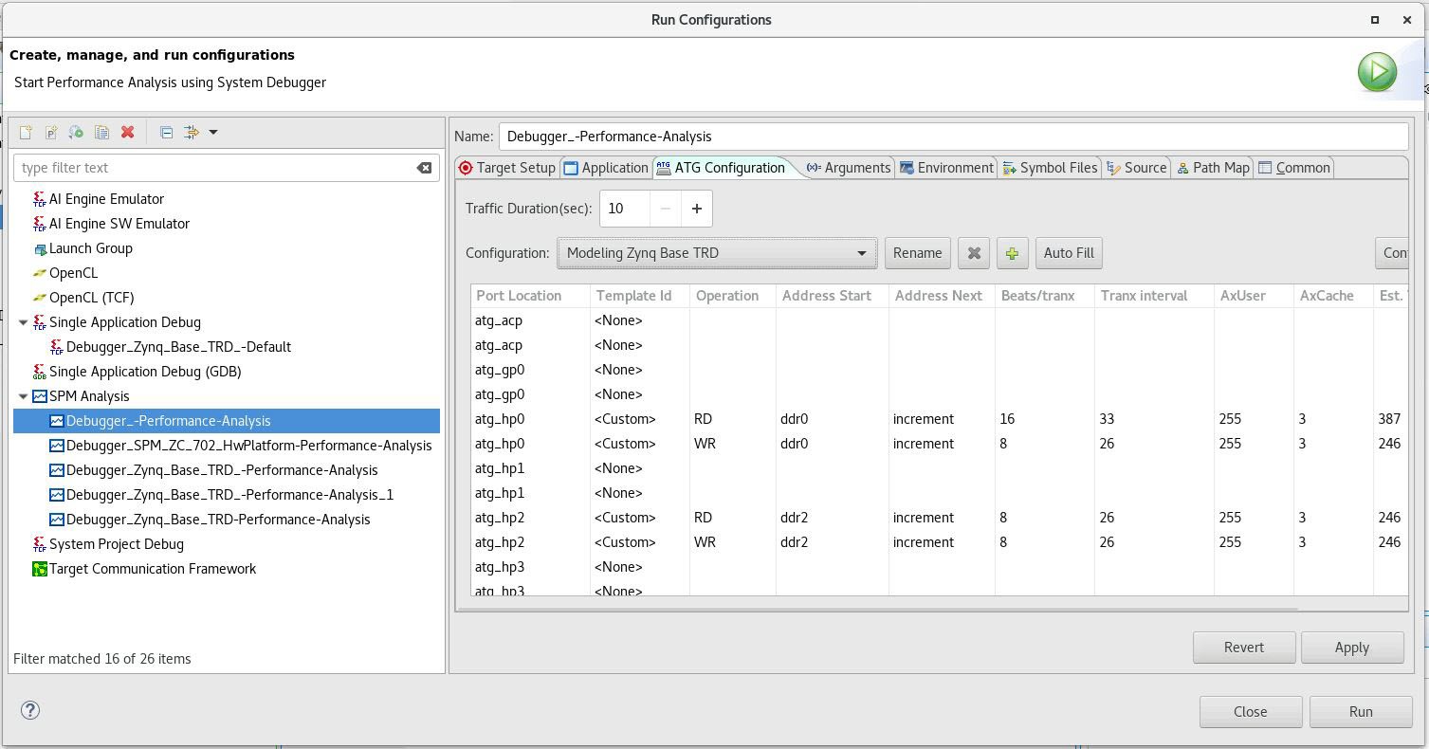Add a new ATG configuration with the plus icon
Screen dimensions: 1429x749
point(1012,252)
